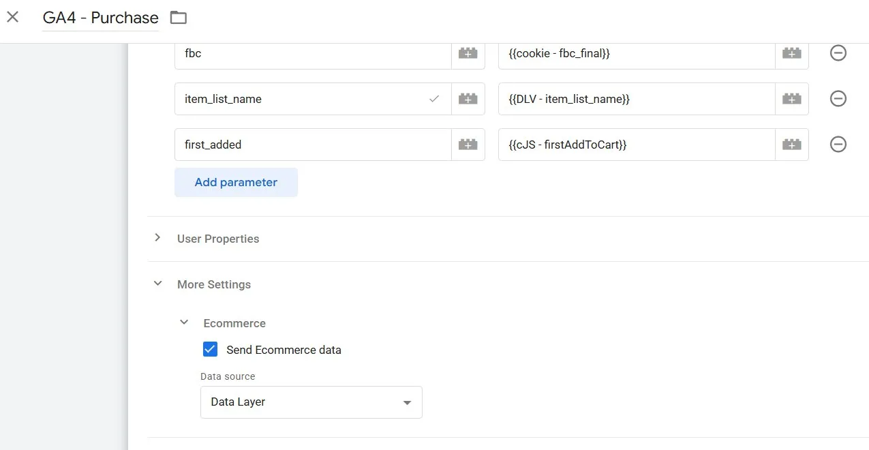Open variable picker for cookie fbc_final value

791,53
